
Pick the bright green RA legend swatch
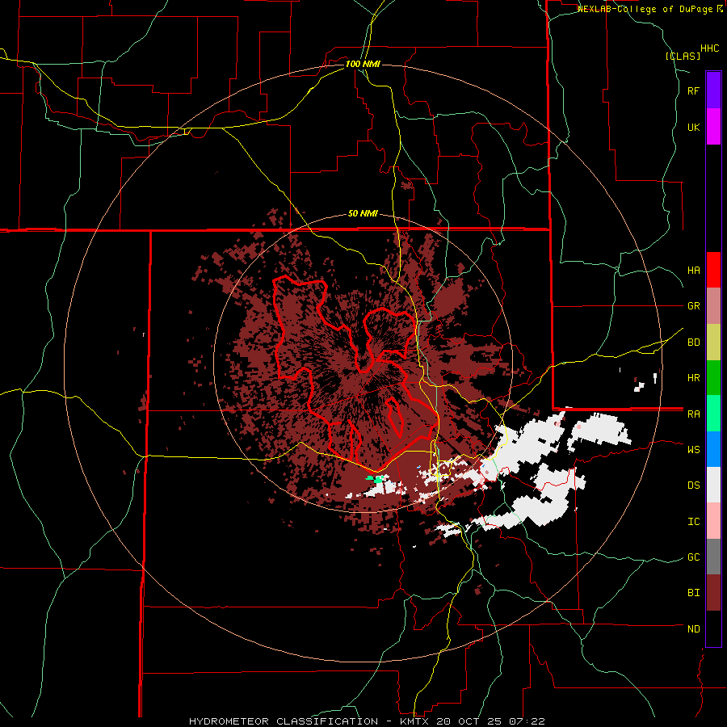pyautogui.click(x=713, y=414)
